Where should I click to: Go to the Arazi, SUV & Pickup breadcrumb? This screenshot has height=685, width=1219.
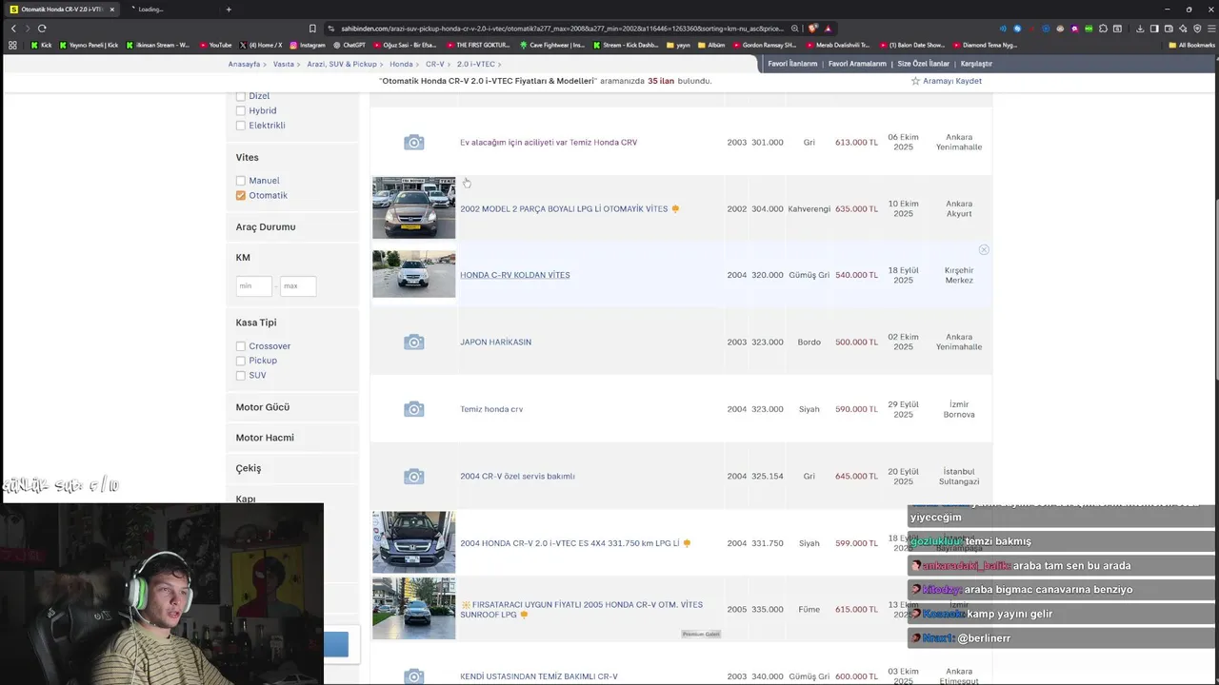tap(342, 64)
